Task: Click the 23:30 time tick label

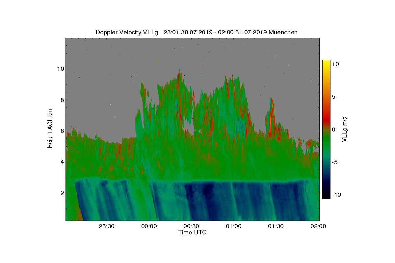Action: coord(107,226)
